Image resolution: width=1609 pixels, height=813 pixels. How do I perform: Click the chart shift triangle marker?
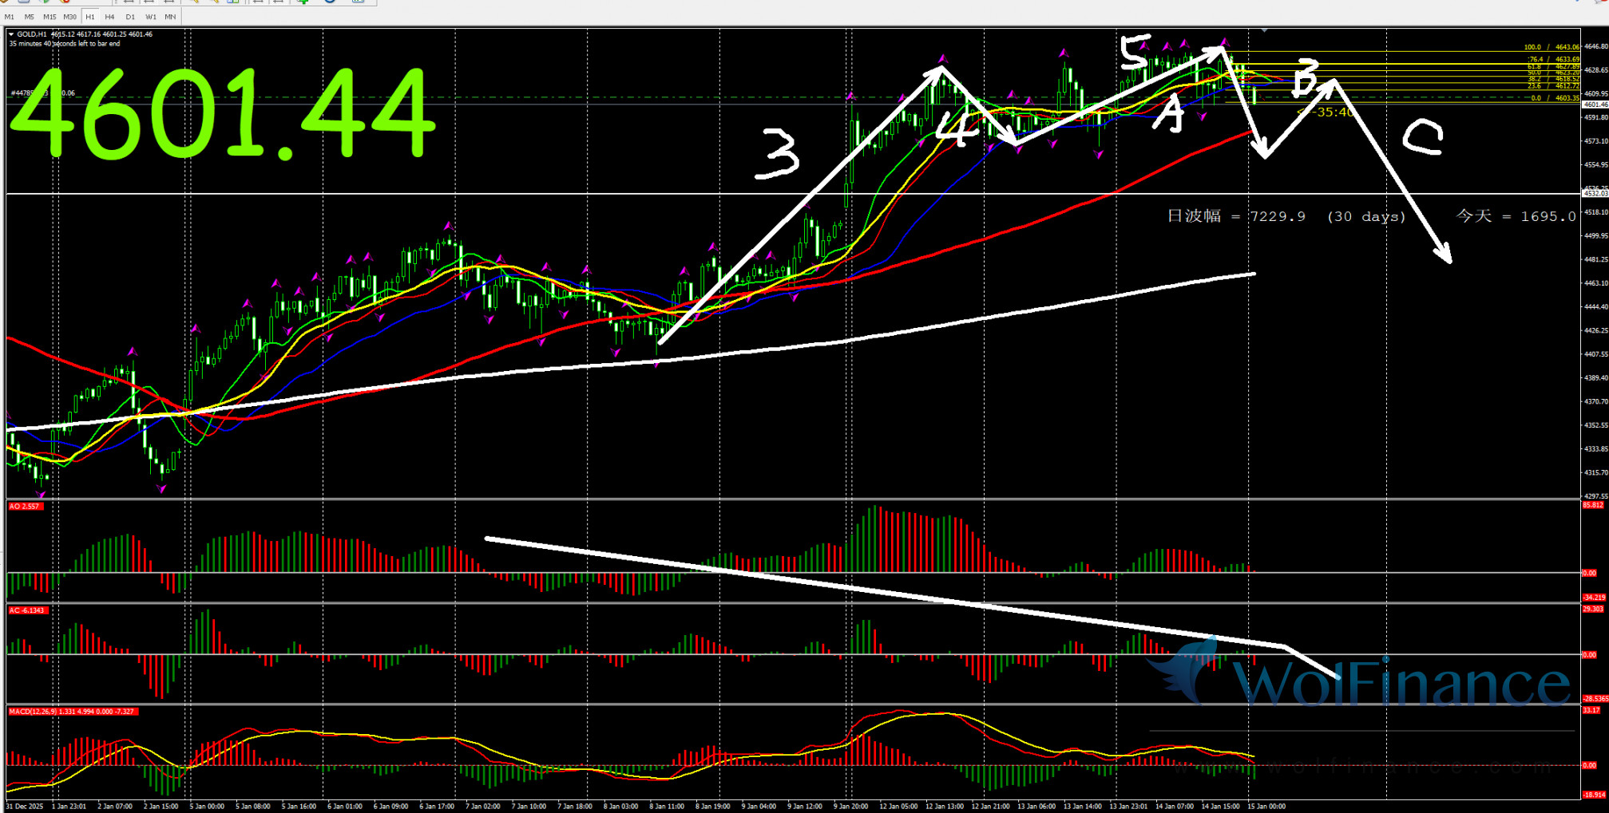1264,30
